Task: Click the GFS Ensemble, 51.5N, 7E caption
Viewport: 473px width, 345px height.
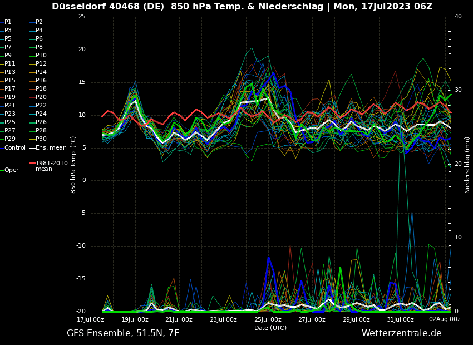Action: point(123,333)
